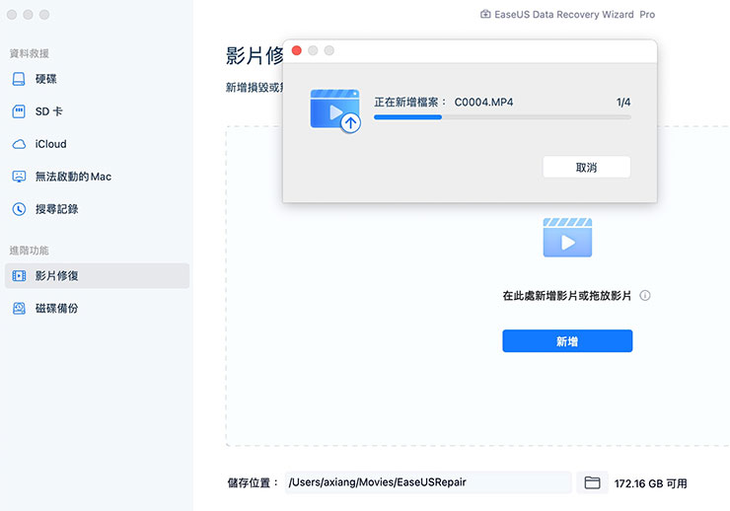Click the SD card icon
730x511 pixels.
(x=19, y=111)
